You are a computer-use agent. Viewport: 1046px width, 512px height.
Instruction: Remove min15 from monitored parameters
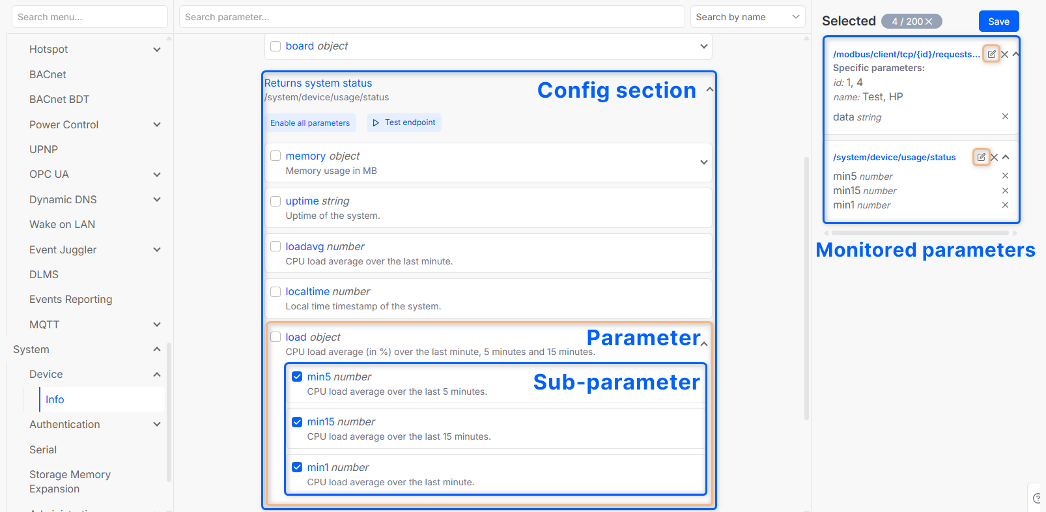click(1005, 190)
